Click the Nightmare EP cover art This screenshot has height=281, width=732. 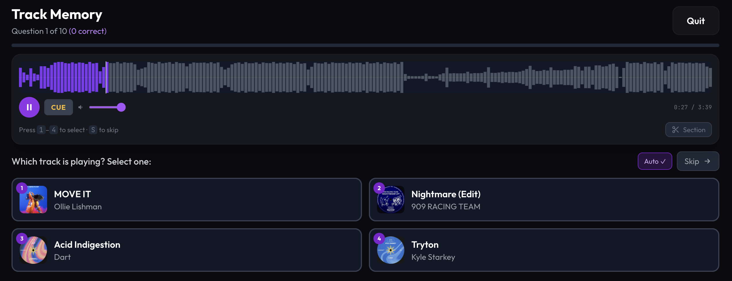click(x=391, y=200)
